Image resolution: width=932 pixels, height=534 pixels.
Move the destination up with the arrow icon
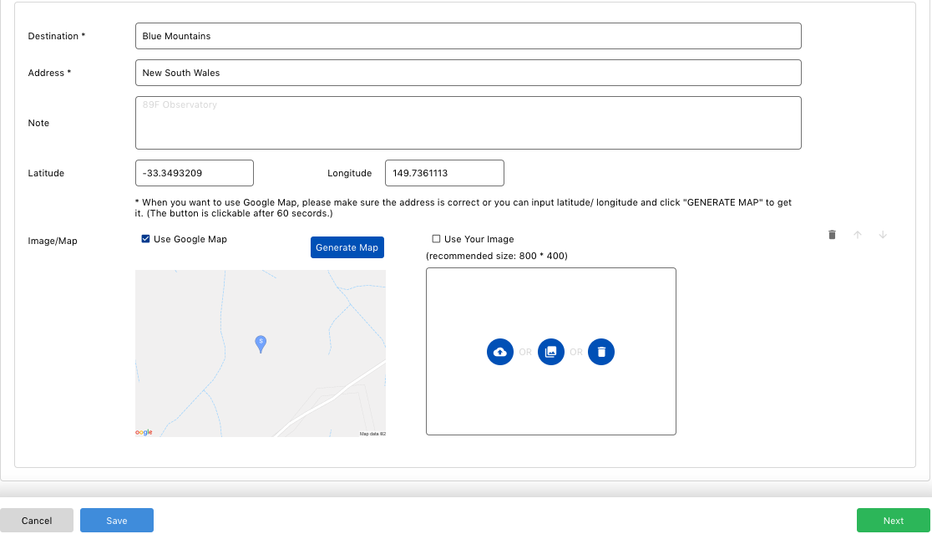858,235
